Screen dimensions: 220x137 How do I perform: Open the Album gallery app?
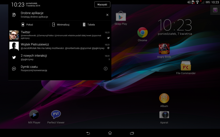click(x=164, y=100)
